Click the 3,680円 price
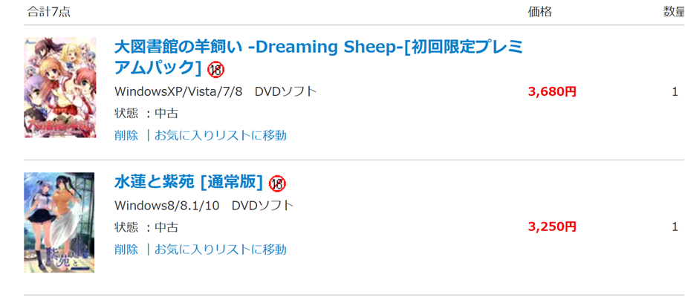Viewport: 685px width, 303px height. point(552,92)
